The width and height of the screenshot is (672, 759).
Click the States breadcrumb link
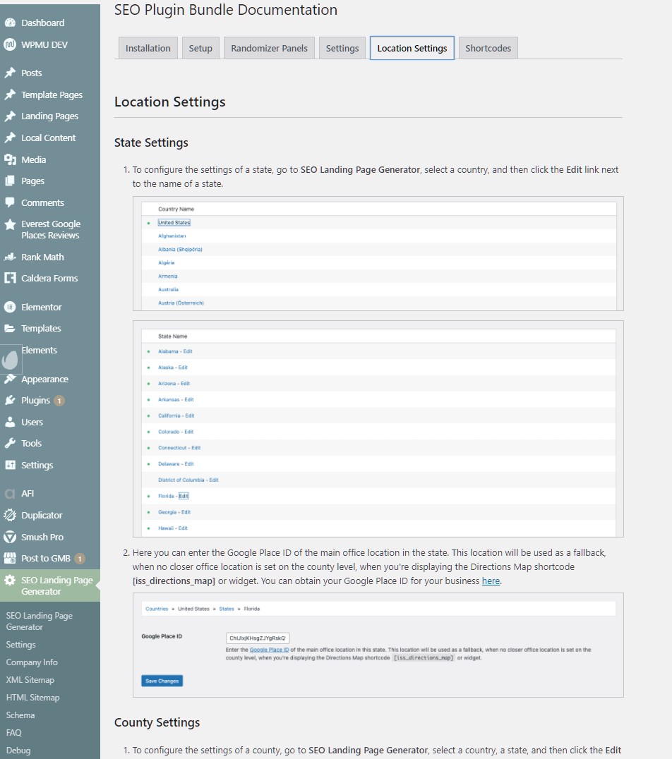pyautogui.click(x=227, y=609)
